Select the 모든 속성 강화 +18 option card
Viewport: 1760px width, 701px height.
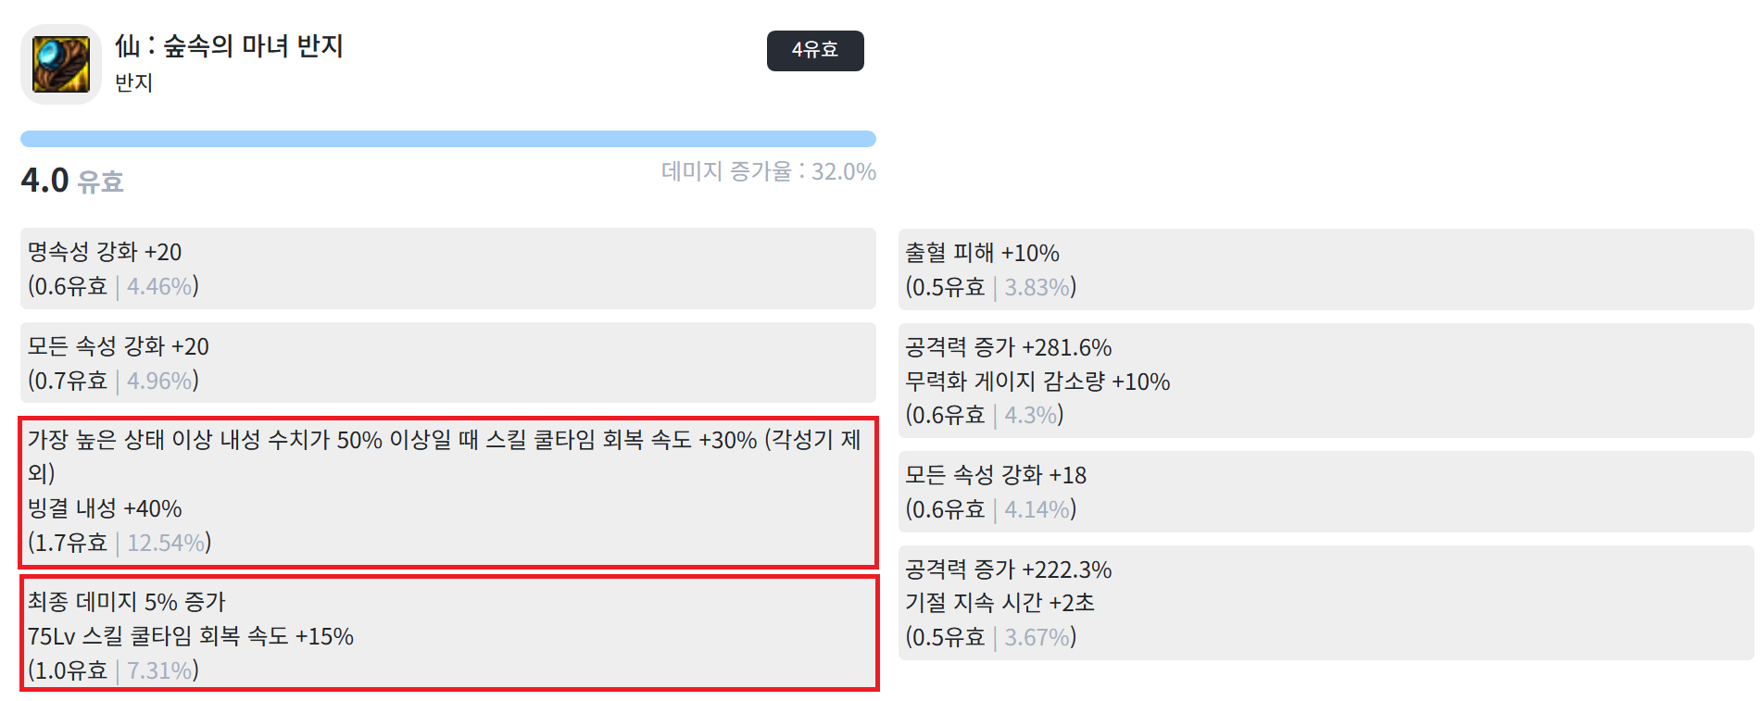pyautogui.click(x=1326, y=492)
